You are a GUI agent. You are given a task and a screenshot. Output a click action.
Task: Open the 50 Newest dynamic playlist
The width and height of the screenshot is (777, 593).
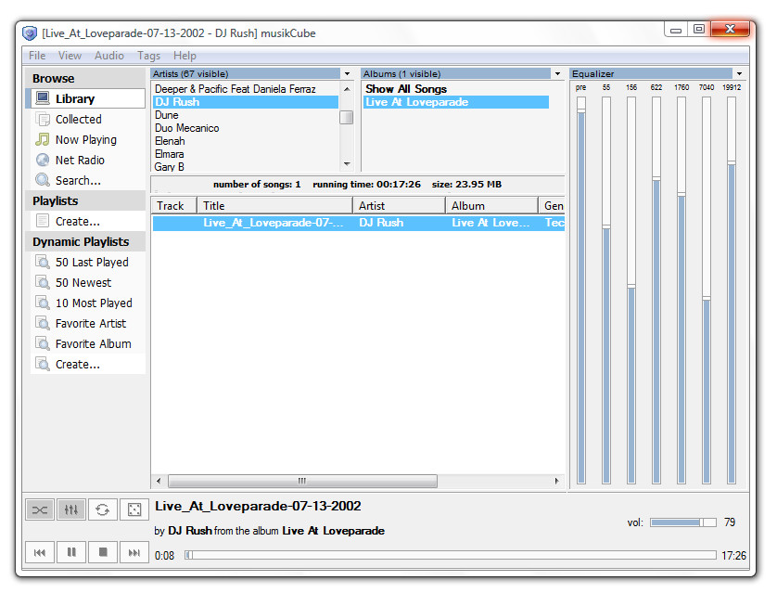pyautogui.click(x=88, y=283)
